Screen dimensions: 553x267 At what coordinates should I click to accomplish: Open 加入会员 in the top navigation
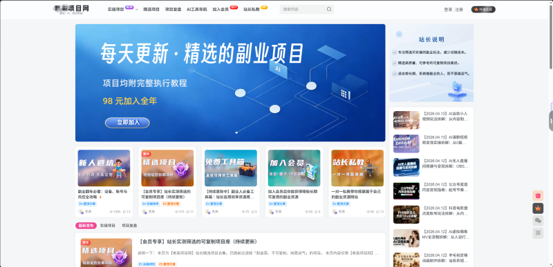coord(221,10)
